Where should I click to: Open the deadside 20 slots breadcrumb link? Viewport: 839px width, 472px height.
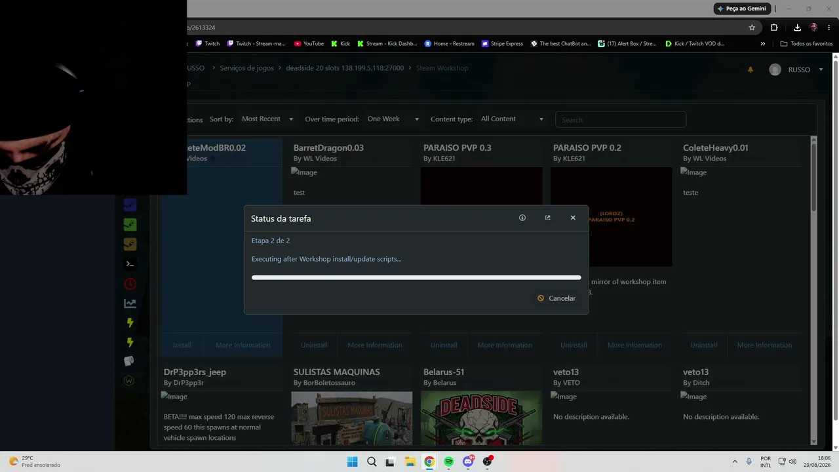pos(345,68)
